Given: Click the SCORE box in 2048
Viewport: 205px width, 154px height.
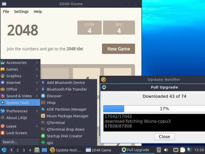Looking at the screenshot, I should pos(89,28).
